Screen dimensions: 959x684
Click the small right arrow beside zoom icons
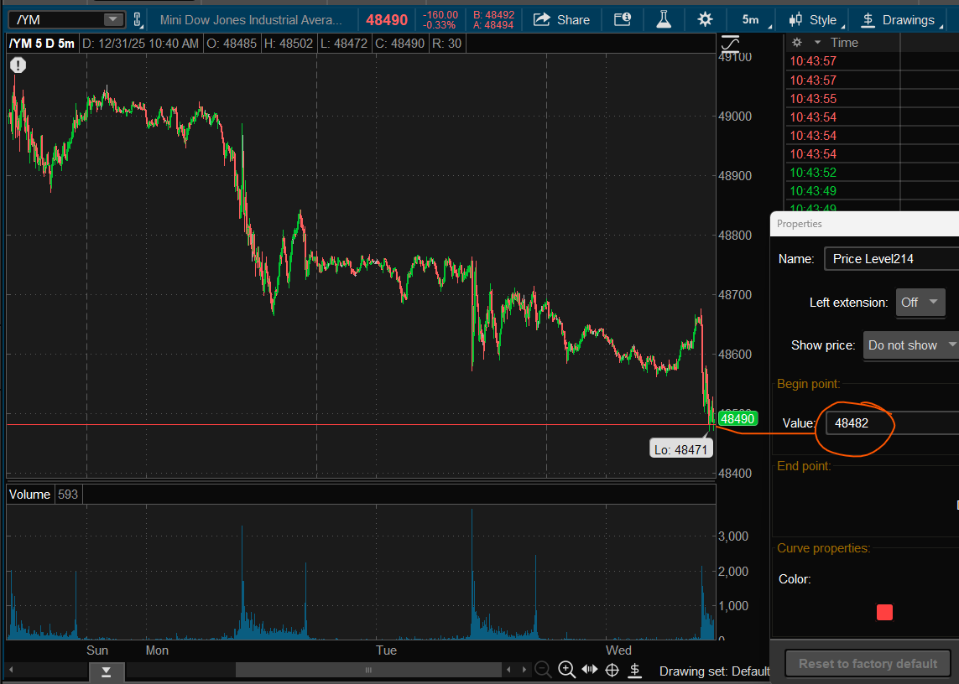point(524,670)
